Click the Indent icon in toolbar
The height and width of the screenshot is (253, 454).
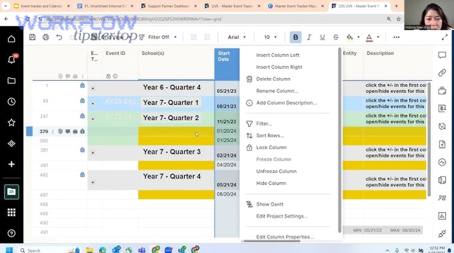point(207,37)
